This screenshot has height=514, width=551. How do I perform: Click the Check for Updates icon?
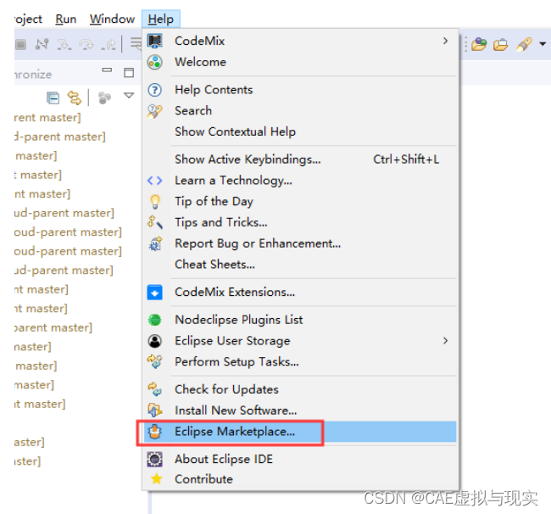(x=154, y=389)
